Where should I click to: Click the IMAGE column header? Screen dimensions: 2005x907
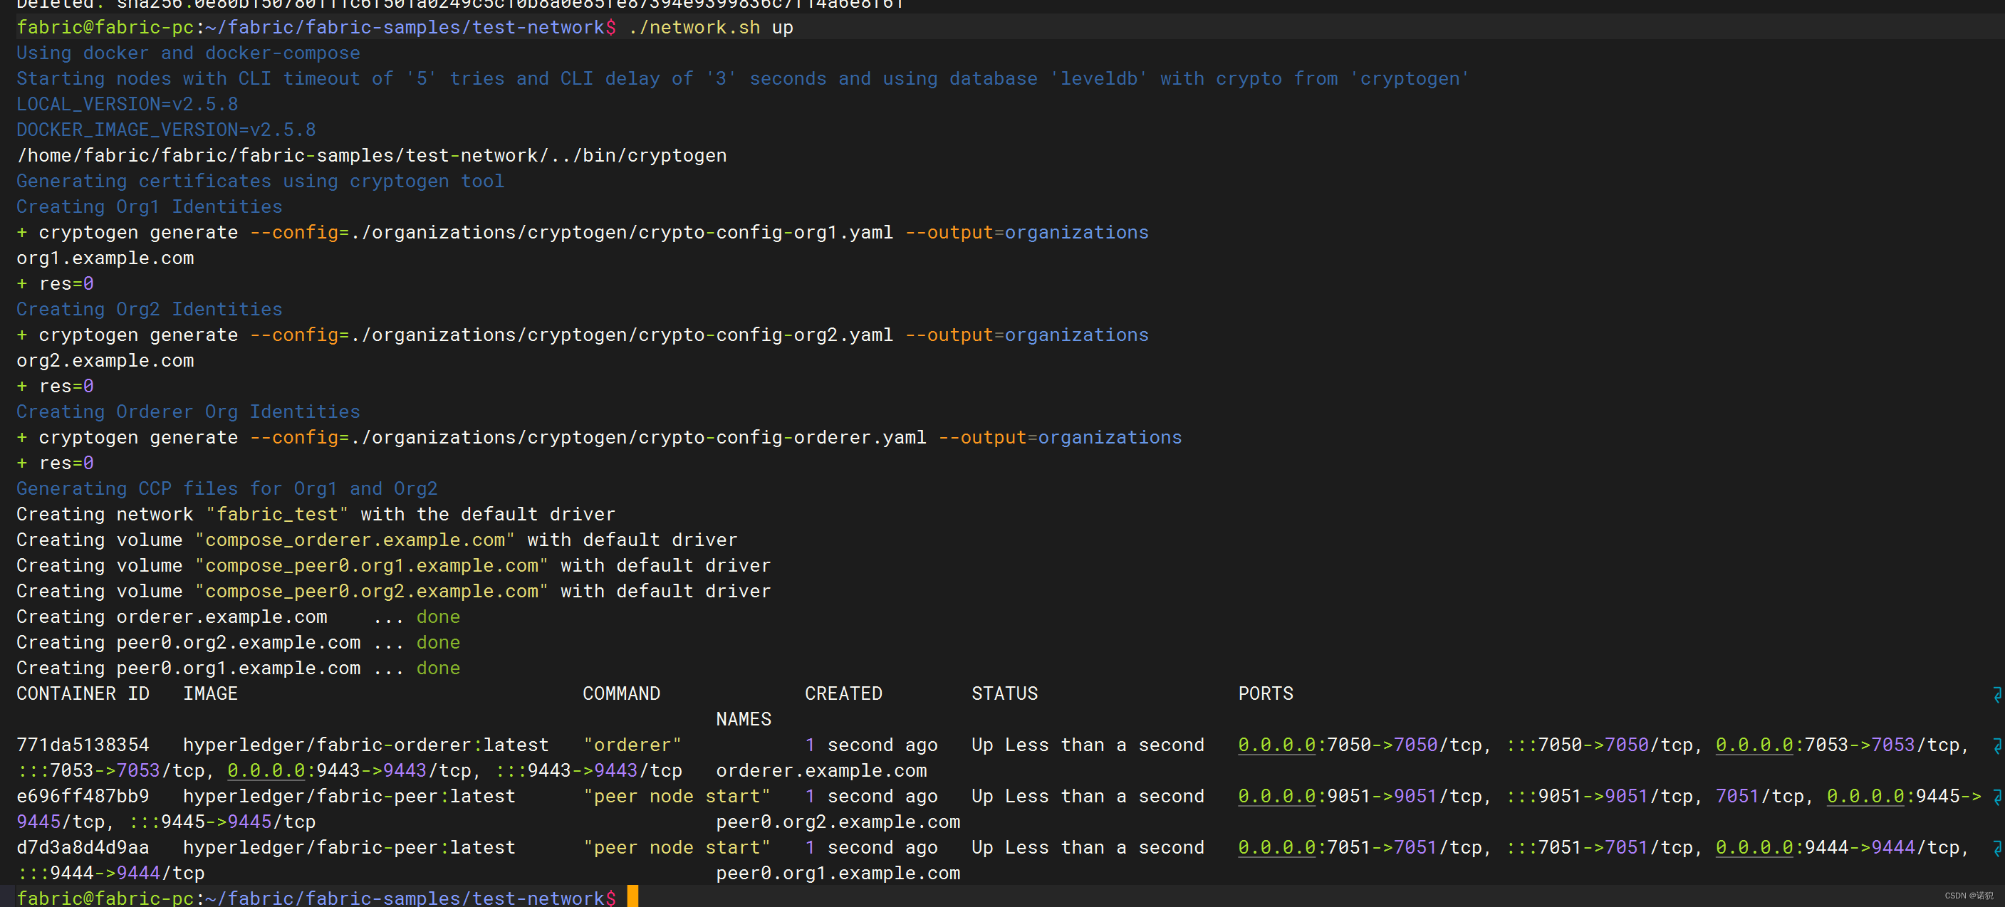pyautogui.click(x=210, y=694)
